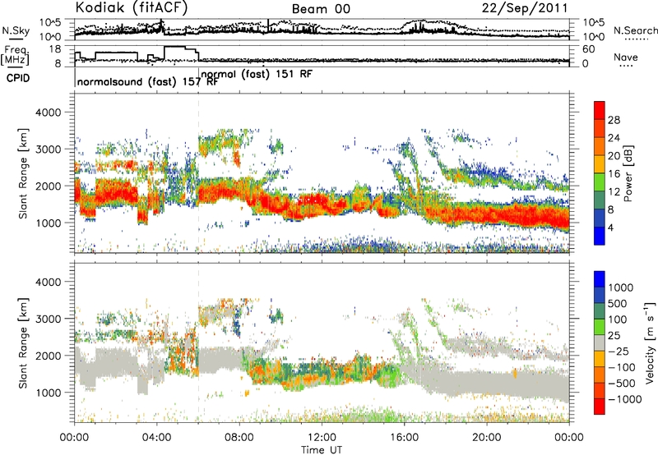658x455 pixels.
Task: Click the "18" frequency axis tick label
Action: point(54,49)
